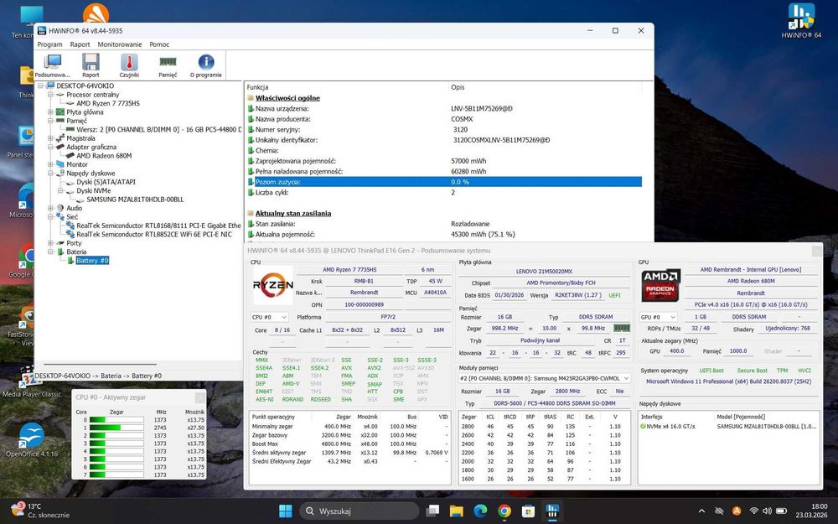Viewport: 838px width, 524px height.
Task: Open the OpenOffice 4.1.16 desktop icon
Action: pos(32,439)
